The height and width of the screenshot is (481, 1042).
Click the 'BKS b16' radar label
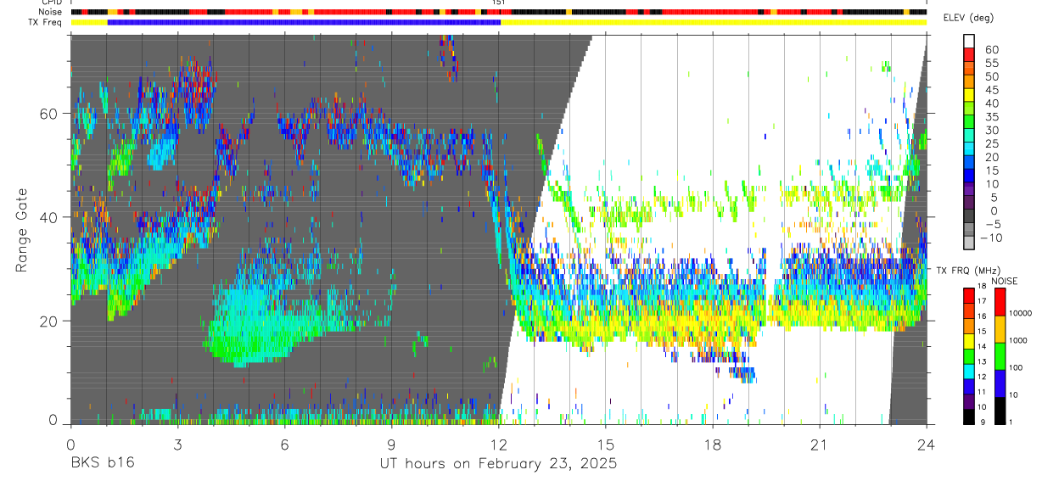pyautogui.click(x=102, y=464)
